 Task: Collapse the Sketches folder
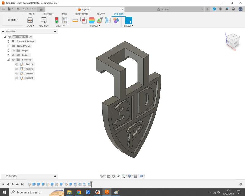tap(8, 60)
